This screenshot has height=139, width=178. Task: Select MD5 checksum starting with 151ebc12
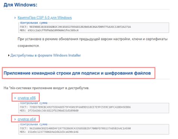click(x=49, y=132)
